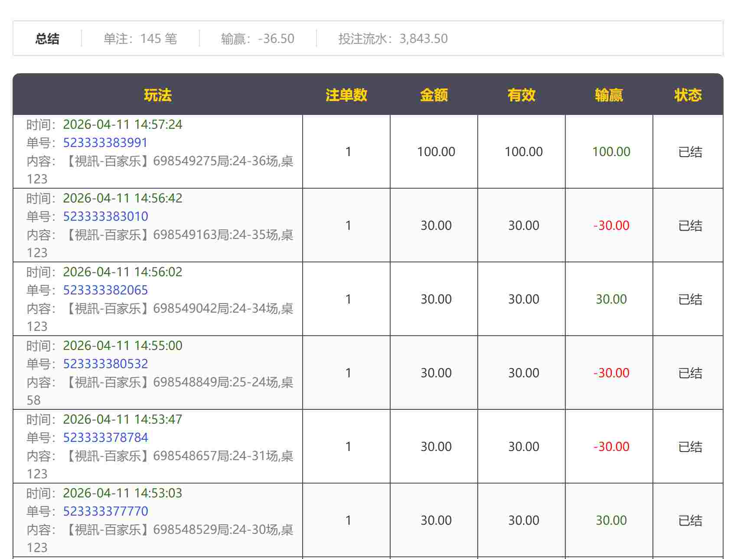The image size is (737, 559).
Task: Open order number 523333383991
Action: pos(105,143)
